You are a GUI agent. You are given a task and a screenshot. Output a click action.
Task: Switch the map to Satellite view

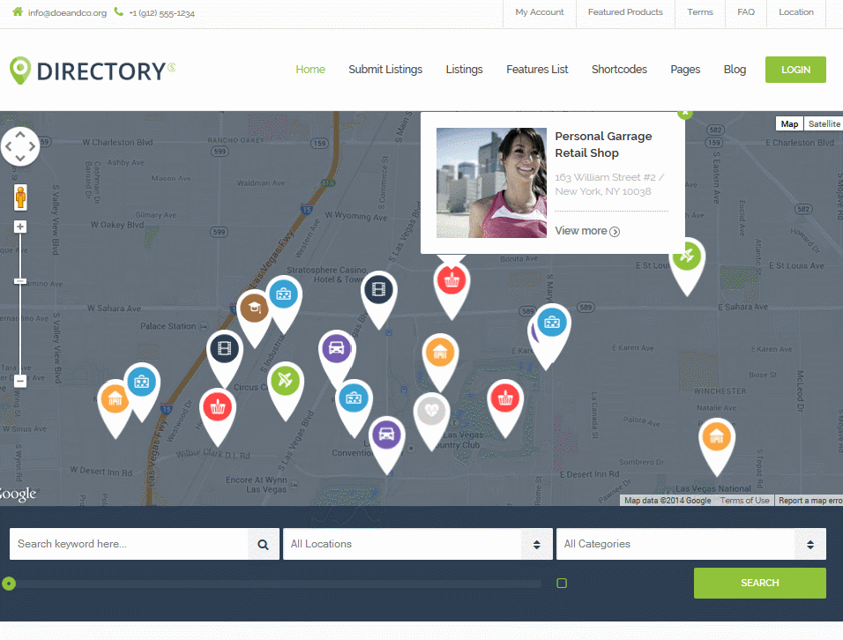824,123
